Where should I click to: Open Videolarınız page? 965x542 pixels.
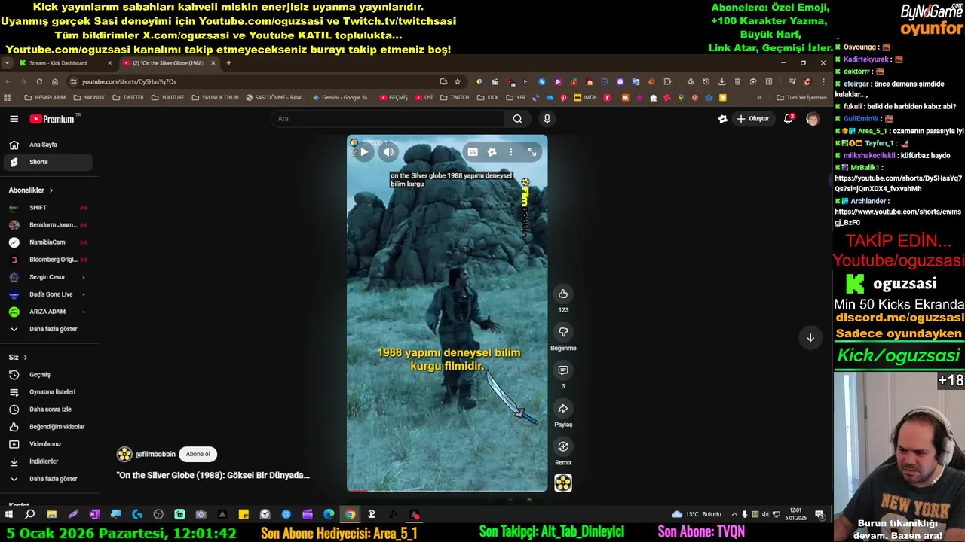tap(47, 444)
